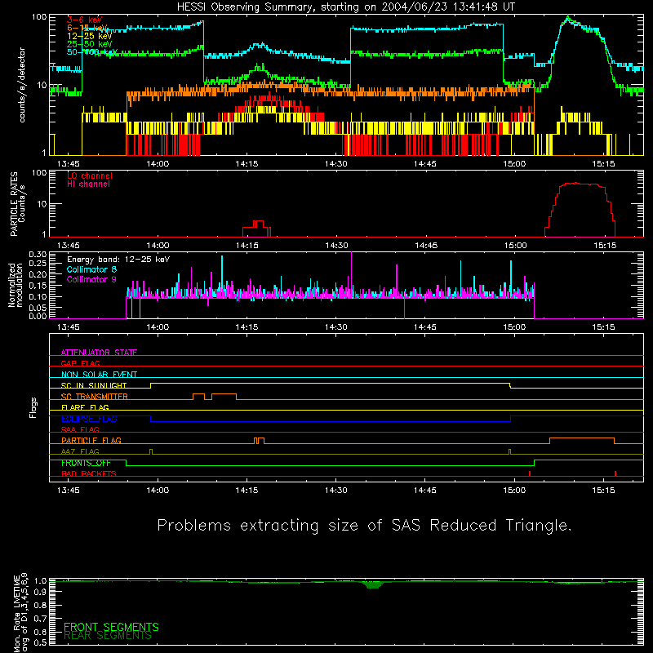Select the 6-12 keV legend label
Viewport: 653px width, 653px height.
point(87,28)
